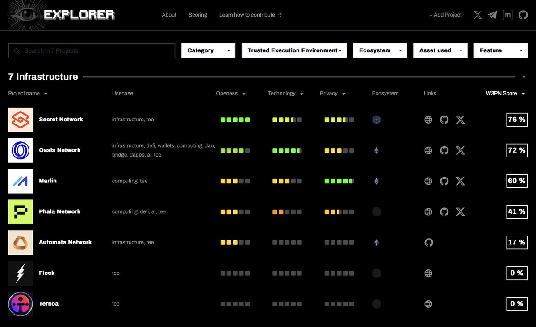Click Phala Network 41 % score badge
This screenshot has width=536, height=327.
517,212
